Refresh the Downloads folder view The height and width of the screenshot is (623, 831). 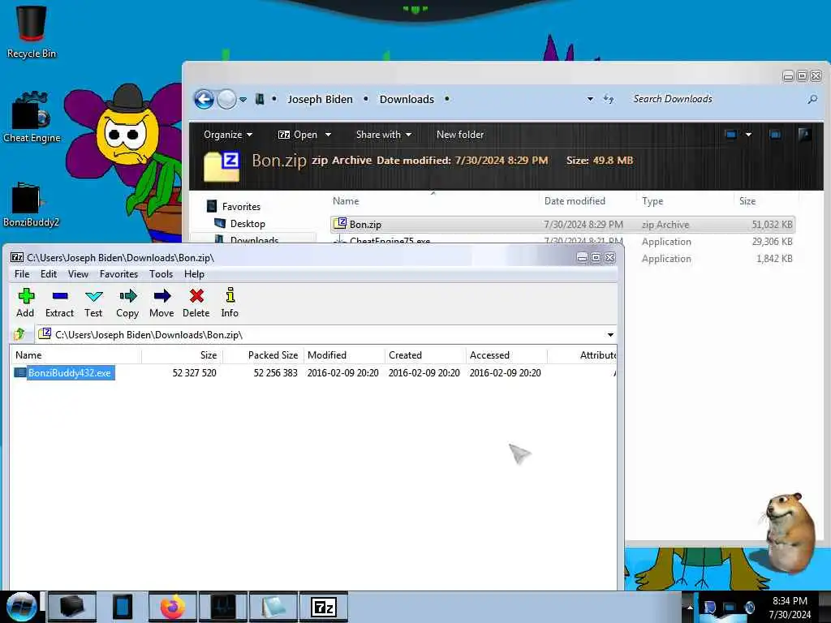(x=609, y=99)
